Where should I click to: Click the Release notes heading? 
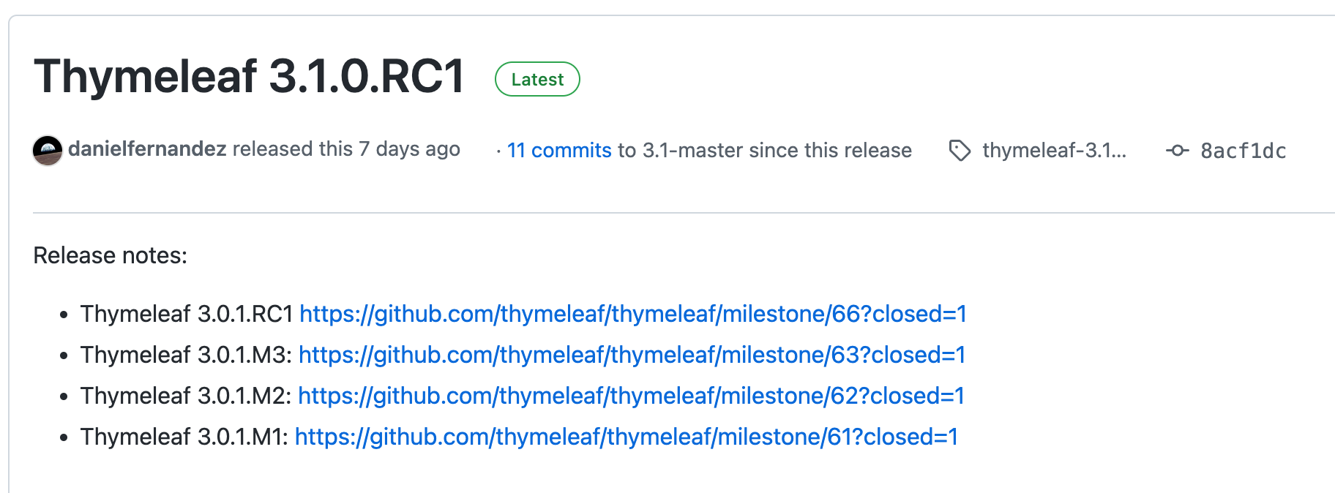point(109,255)
